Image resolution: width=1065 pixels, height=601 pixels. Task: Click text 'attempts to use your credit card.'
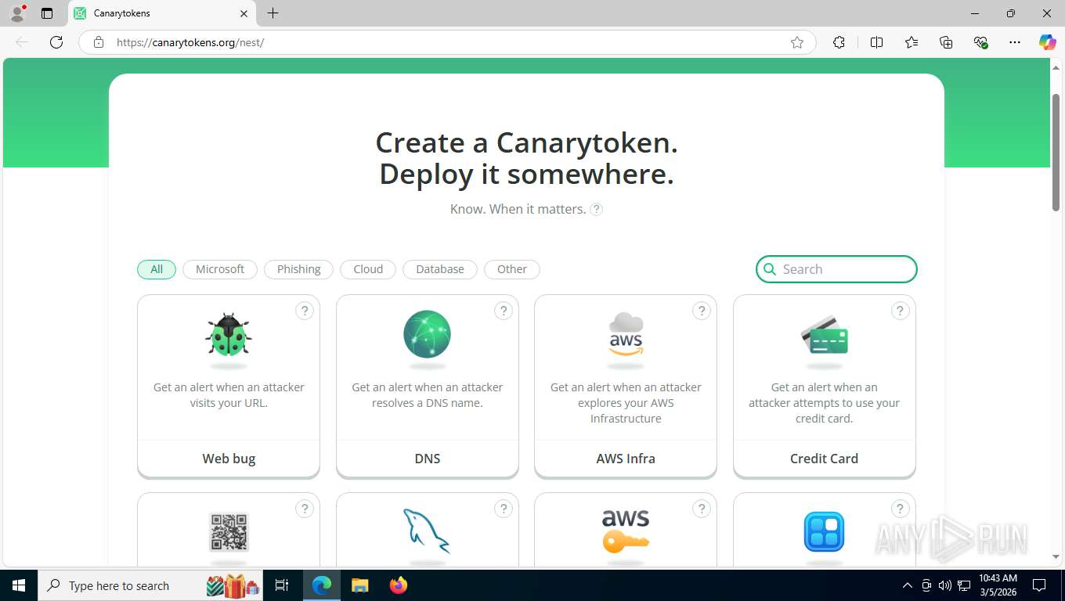[x=824, y=411]
